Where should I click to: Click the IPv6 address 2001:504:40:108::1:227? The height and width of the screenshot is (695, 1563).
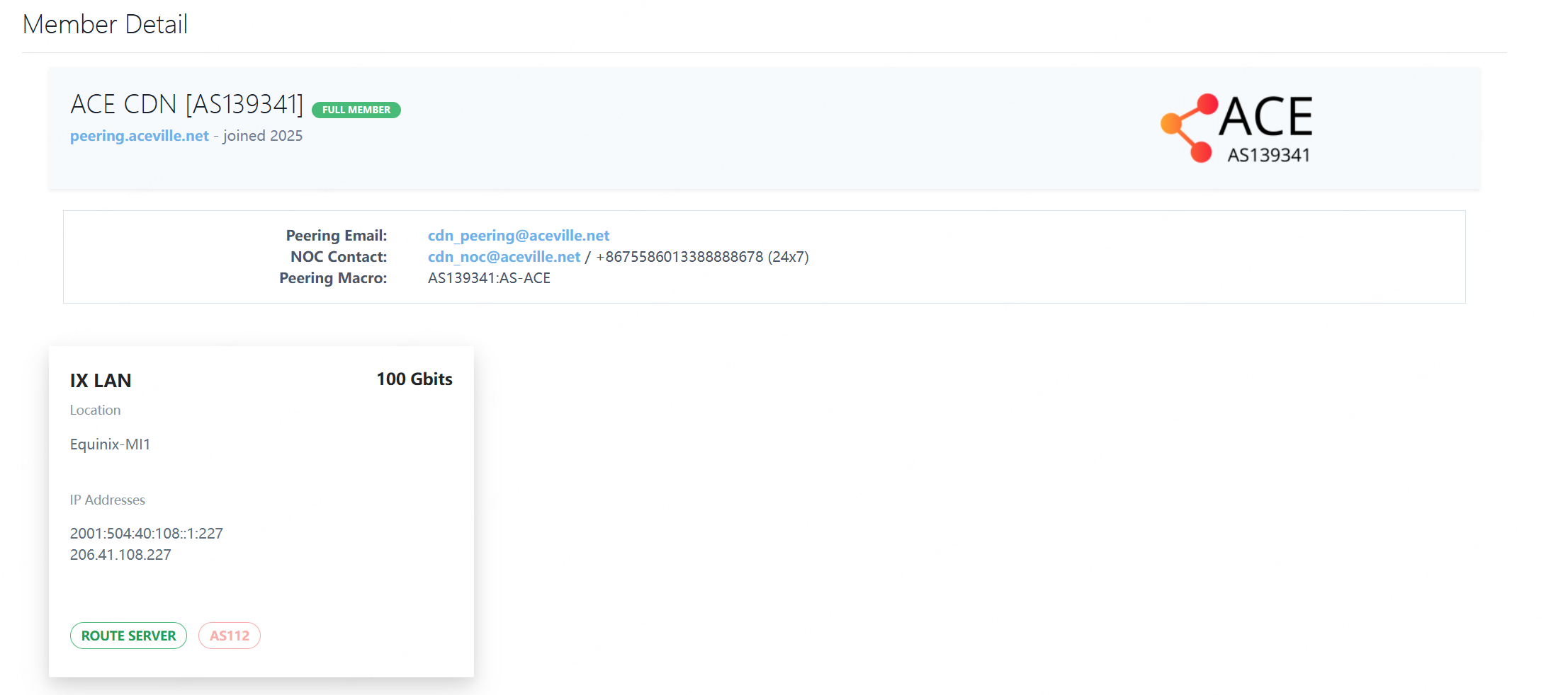tap(146, 534)
